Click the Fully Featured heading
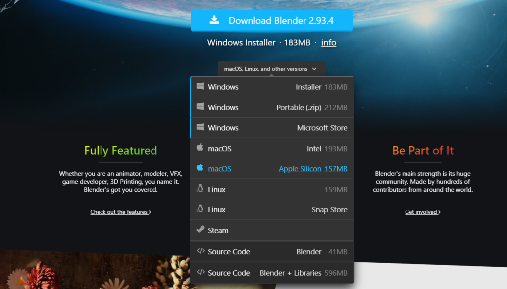 click(120, 150)
